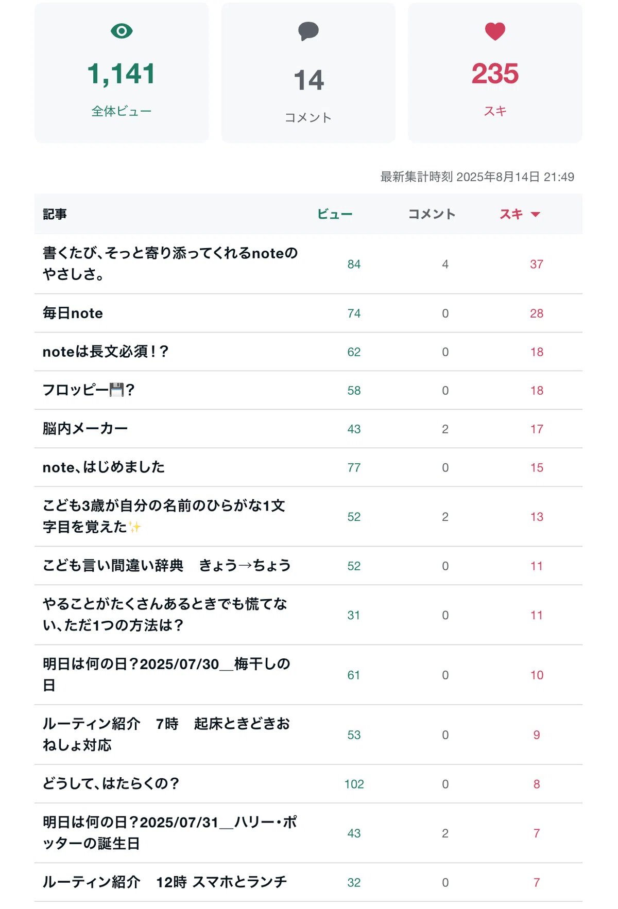Click the speech bubble comment icon
This screenshot has width=618, height=909.
pyautogui.click(x=308, y=31)
